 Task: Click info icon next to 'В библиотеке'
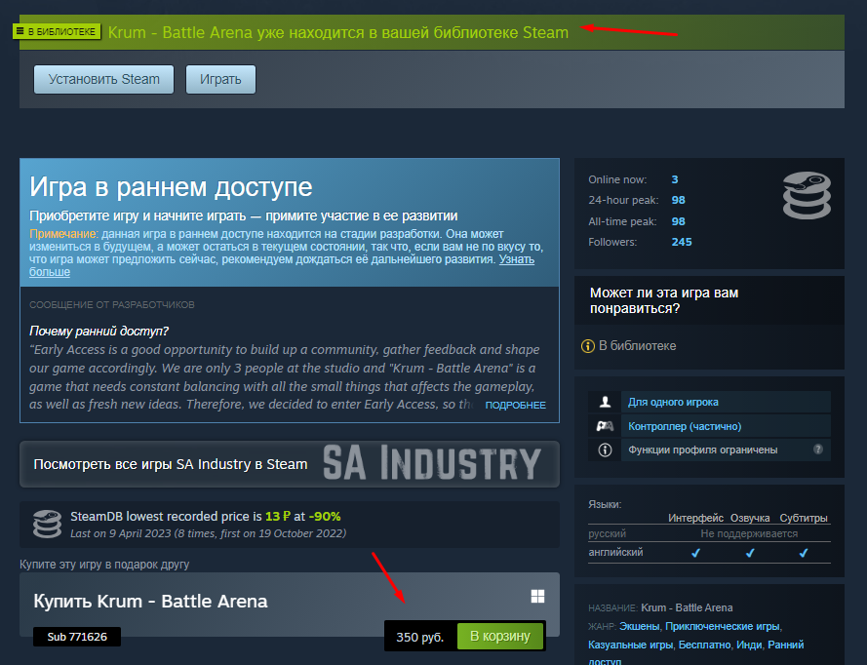click(588, 346)
